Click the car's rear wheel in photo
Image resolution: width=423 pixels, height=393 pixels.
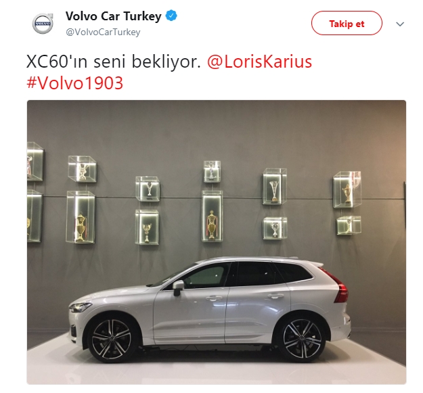pos(302,339)
